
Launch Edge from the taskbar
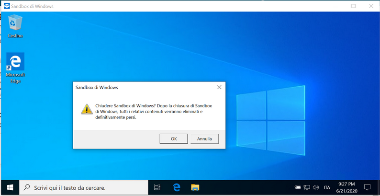coord(177,187)
